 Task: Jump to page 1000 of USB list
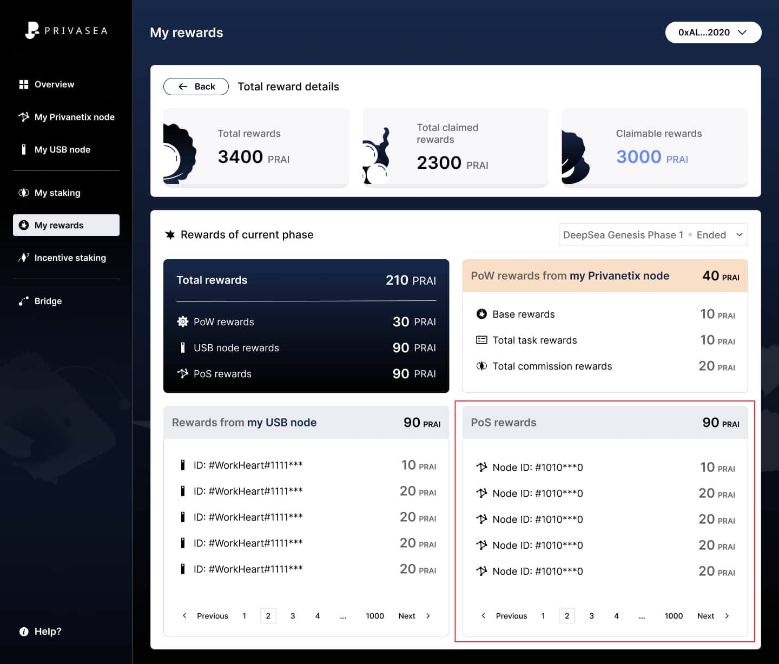coord(375,616)
